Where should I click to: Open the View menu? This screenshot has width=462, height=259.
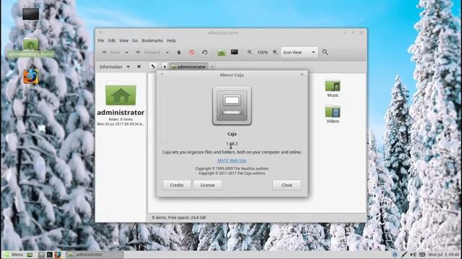click(123, 40)
